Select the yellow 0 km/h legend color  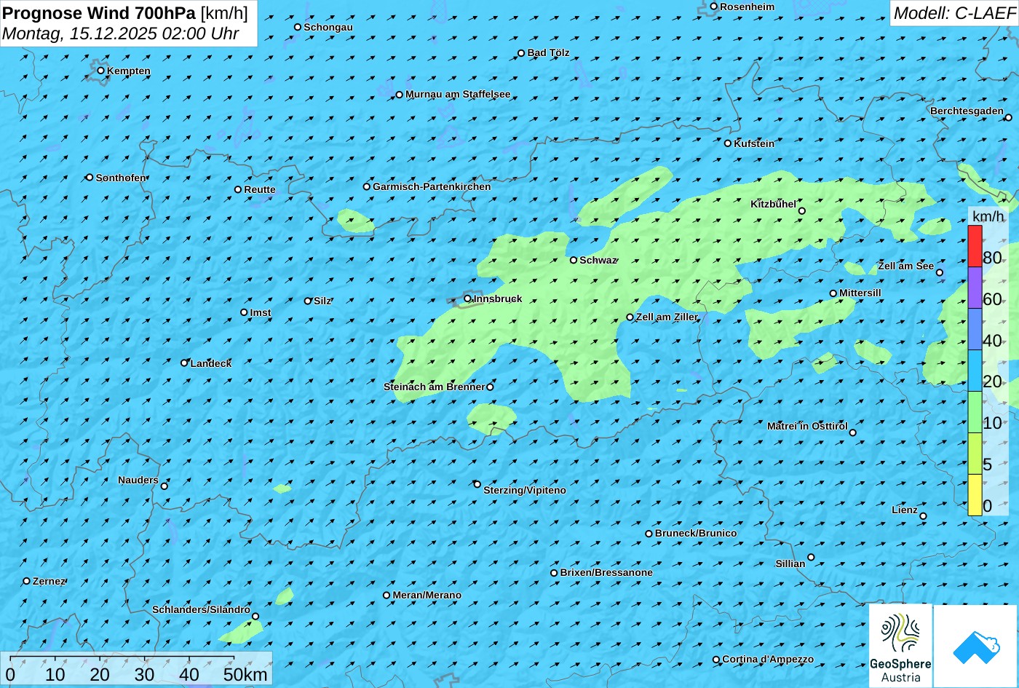tap(975, 495)
